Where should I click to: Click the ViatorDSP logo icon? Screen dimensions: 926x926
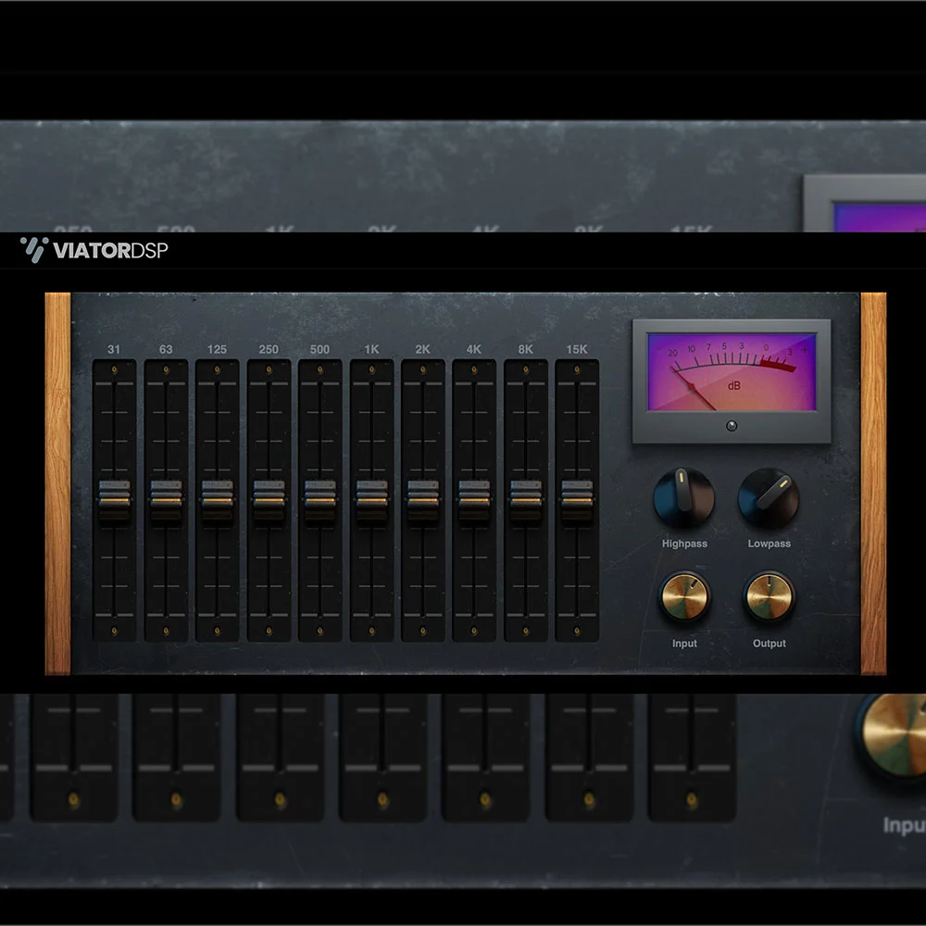33,247
